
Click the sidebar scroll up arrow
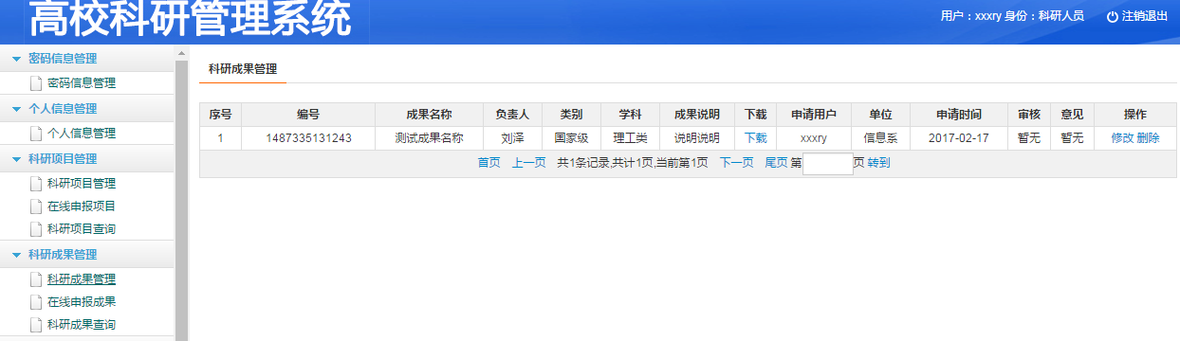[181, 52]
